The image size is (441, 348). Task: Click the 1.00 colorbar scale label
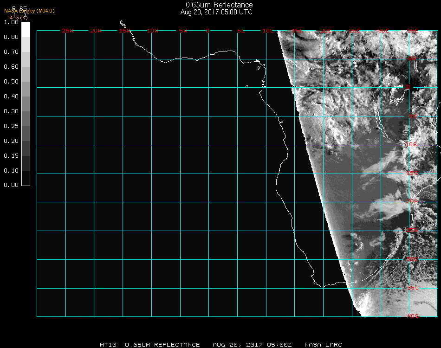[x=11, y=22]
